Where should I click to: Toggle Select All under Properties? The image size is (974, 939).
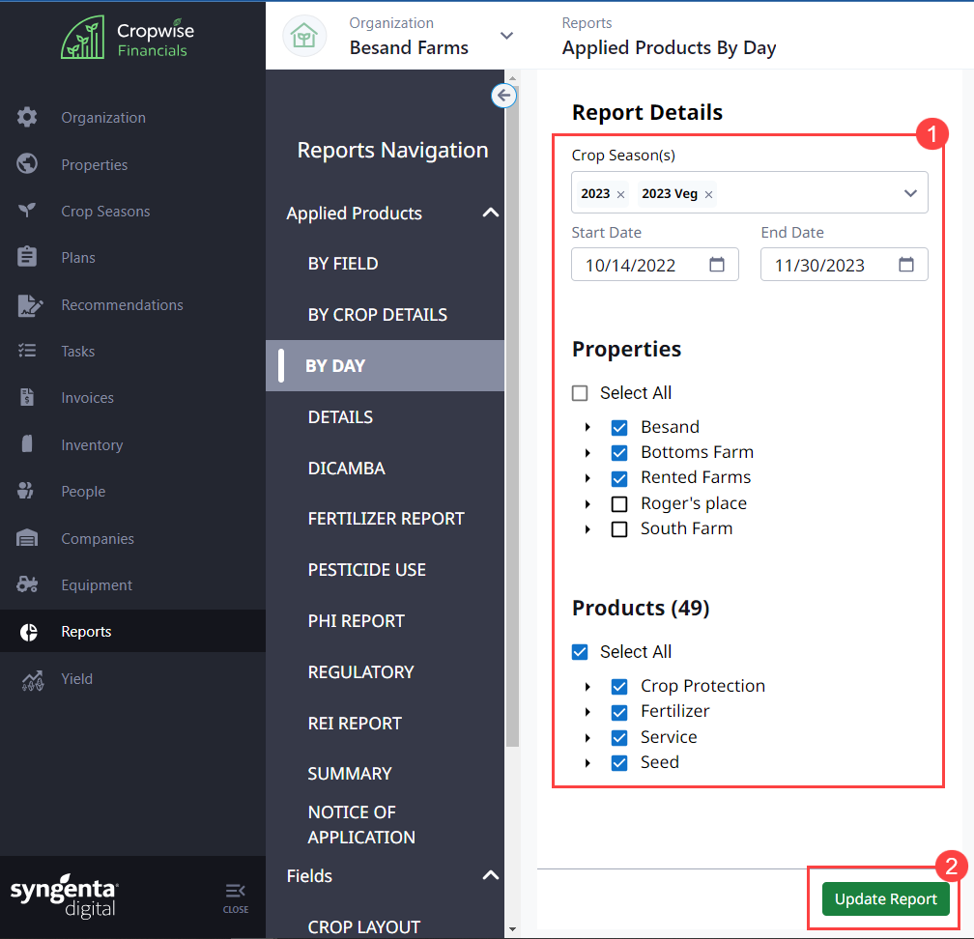point(580,393)
